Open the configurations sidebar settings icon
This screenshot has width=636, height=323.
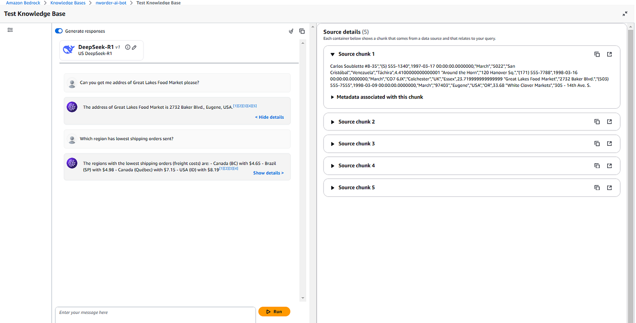point(10,30)
